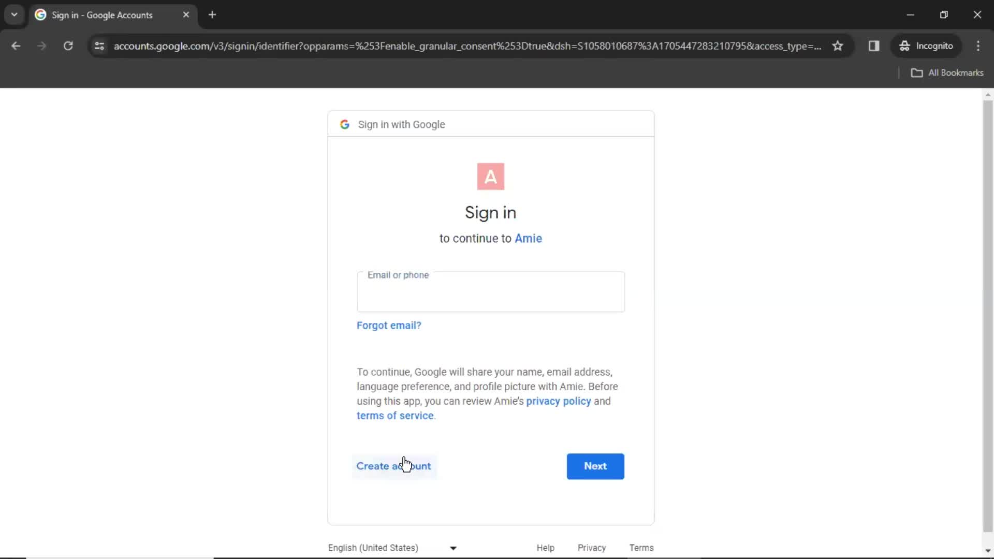The image size is (994, 559).
Task: Click the new tab plus icon
Action: coord(212,15)
